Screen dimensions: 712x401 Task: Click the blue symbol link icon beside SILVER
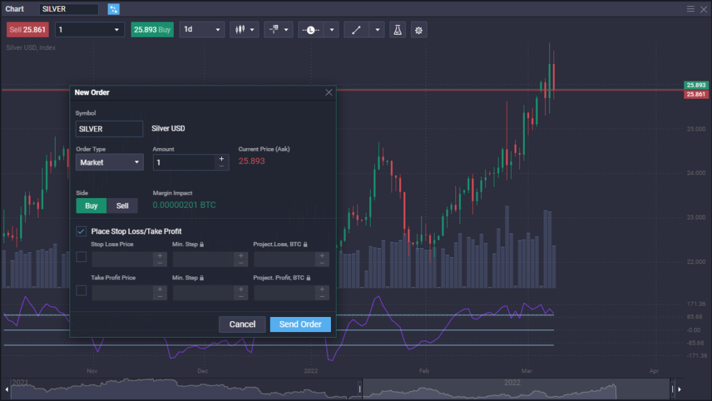click(x=111, y=9)
